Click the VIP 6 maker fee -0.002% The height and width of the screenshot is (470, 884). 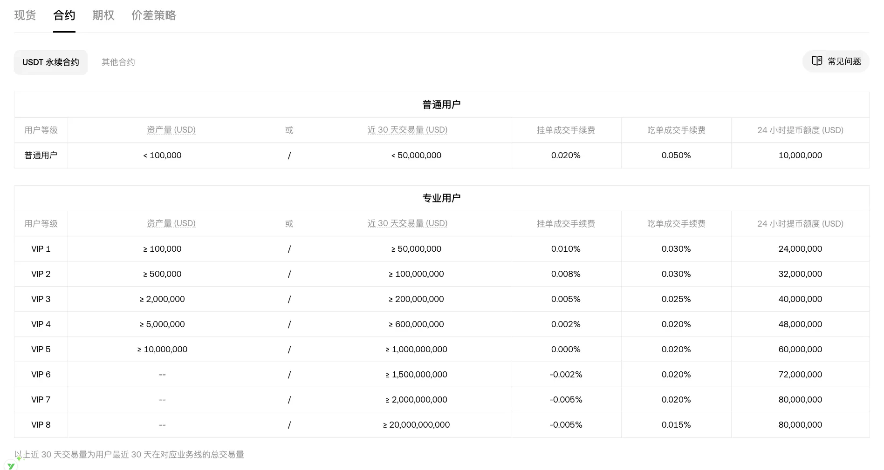tap(566, 375)
